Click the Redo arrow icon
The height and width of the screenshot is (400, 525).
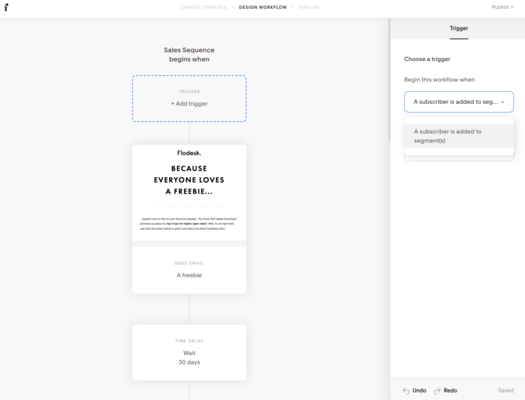click(437, 390)
